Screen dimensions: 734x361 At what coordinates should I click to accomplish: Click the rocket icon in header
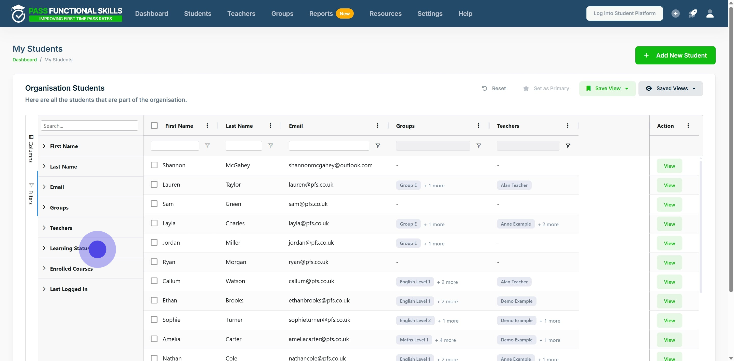693,13
